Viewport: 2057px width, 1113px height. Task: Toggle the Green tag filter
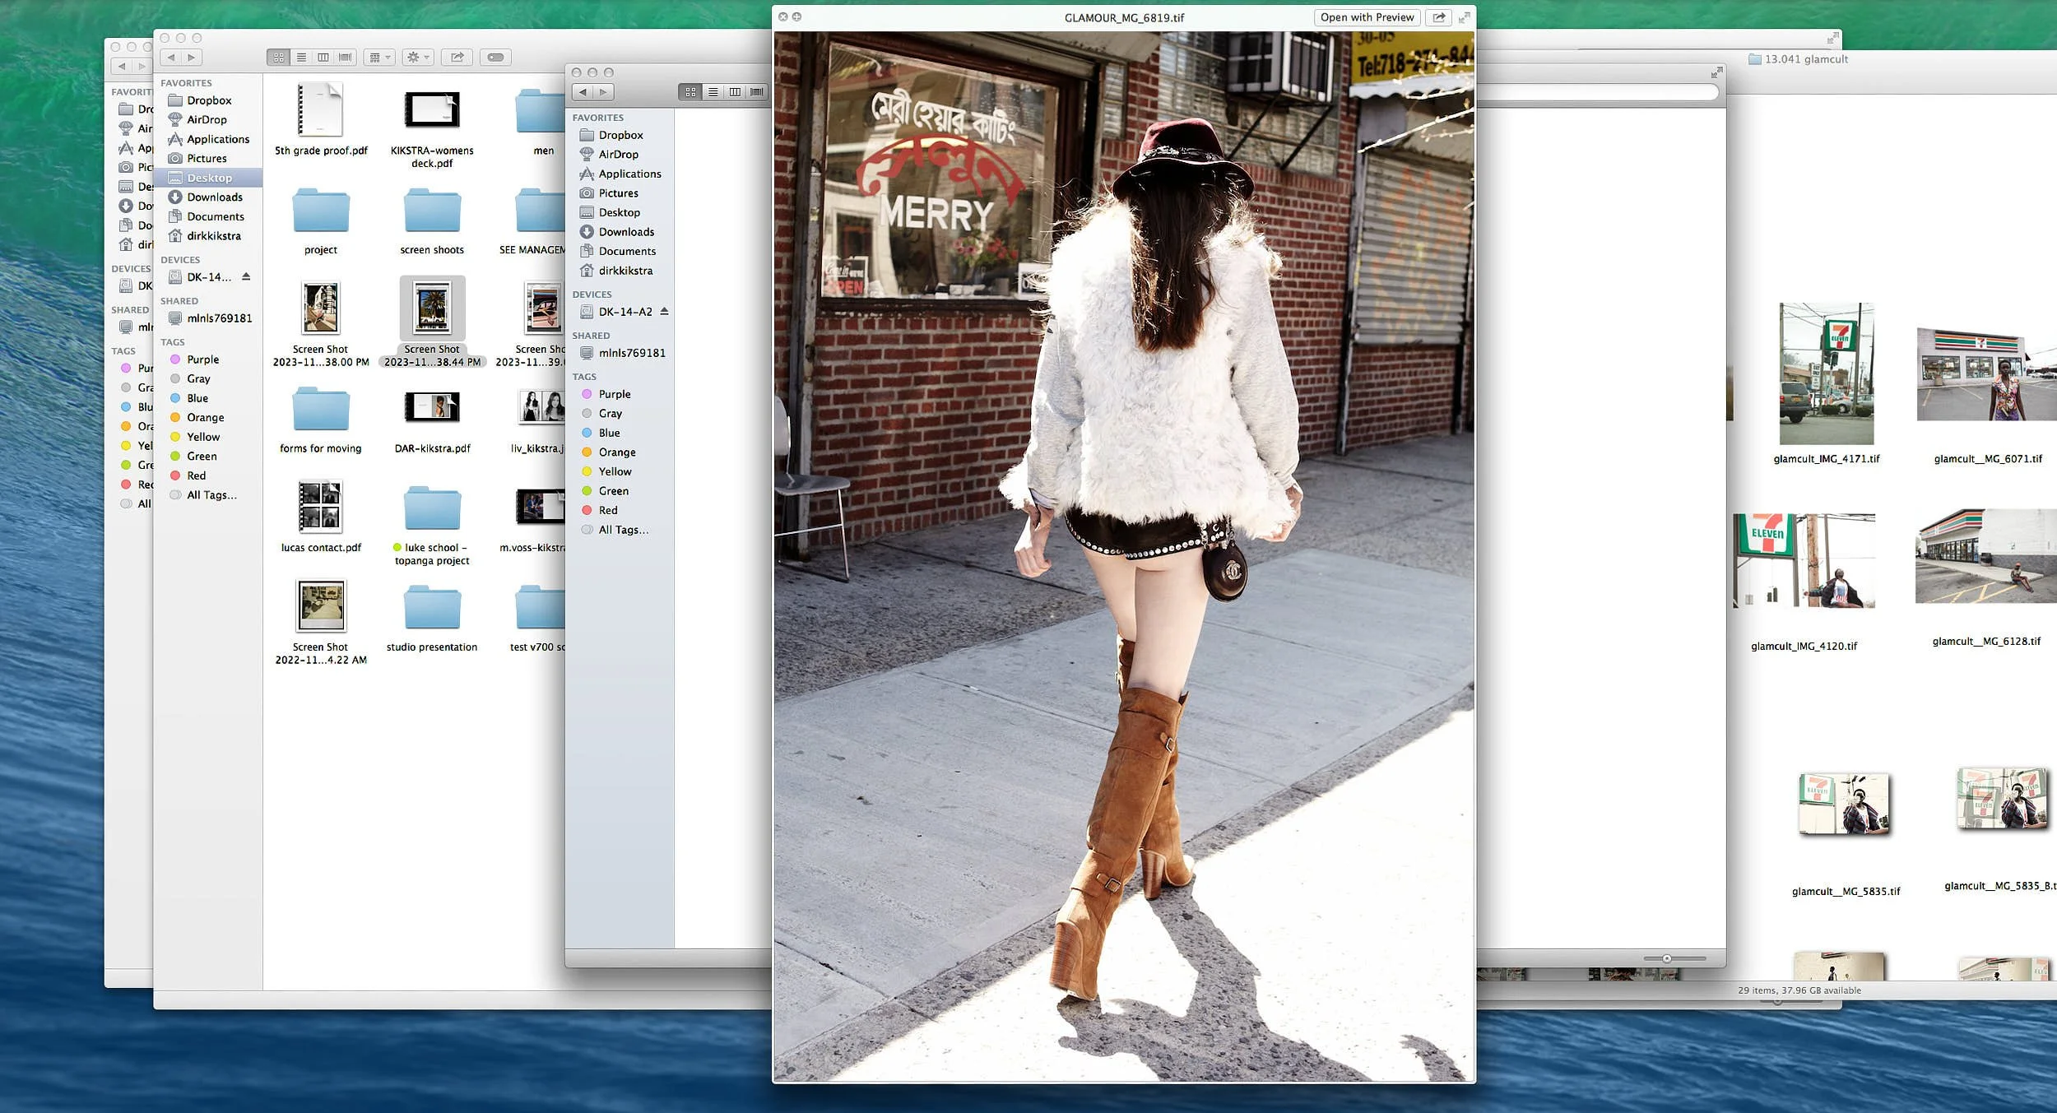(202, 456)
